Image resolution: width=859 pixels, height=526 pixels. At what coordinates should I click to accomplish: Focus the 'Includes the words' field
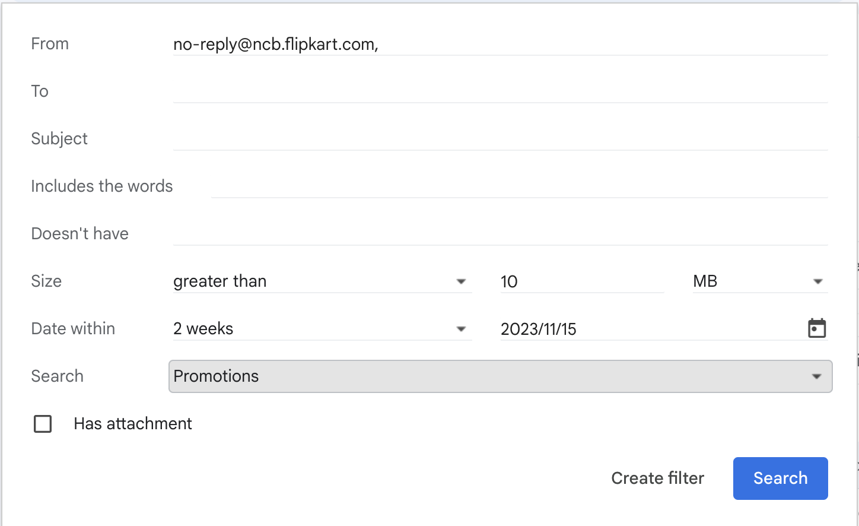pos(518,186)
